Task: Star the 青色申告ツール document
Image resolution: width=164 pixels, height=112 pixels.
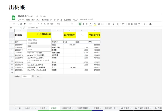Action: point(37,16)
